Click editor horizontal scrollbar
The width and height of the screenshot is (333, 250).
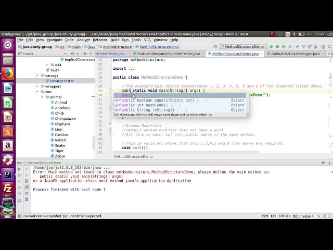(x=186, y=152)
